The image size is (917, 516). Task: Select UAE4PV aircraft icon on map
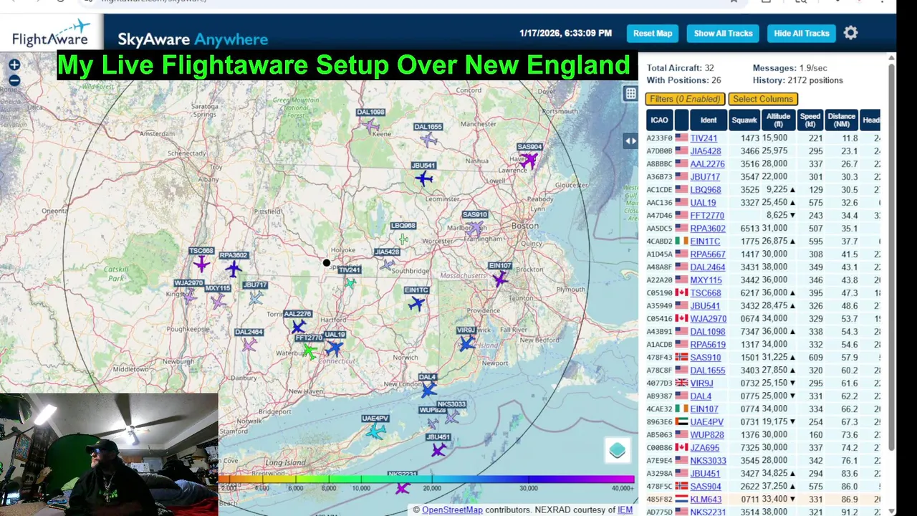pyautogui.click(x=375, y=431)
